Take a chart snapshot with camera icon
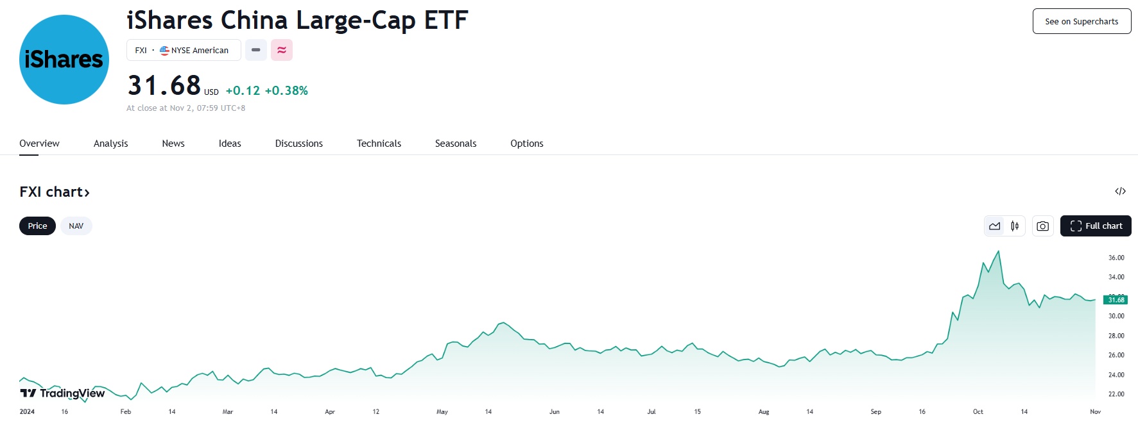Screen dimensions: 1138x430 pos(1043,226)
